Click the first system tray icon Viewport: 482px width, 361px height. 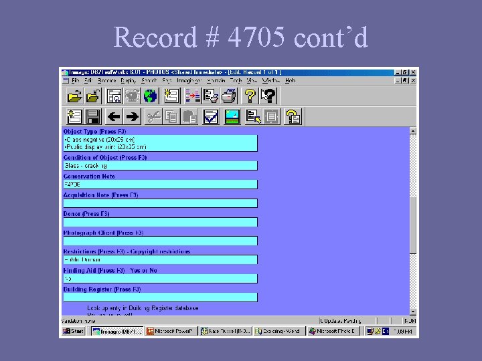point(370,331)
